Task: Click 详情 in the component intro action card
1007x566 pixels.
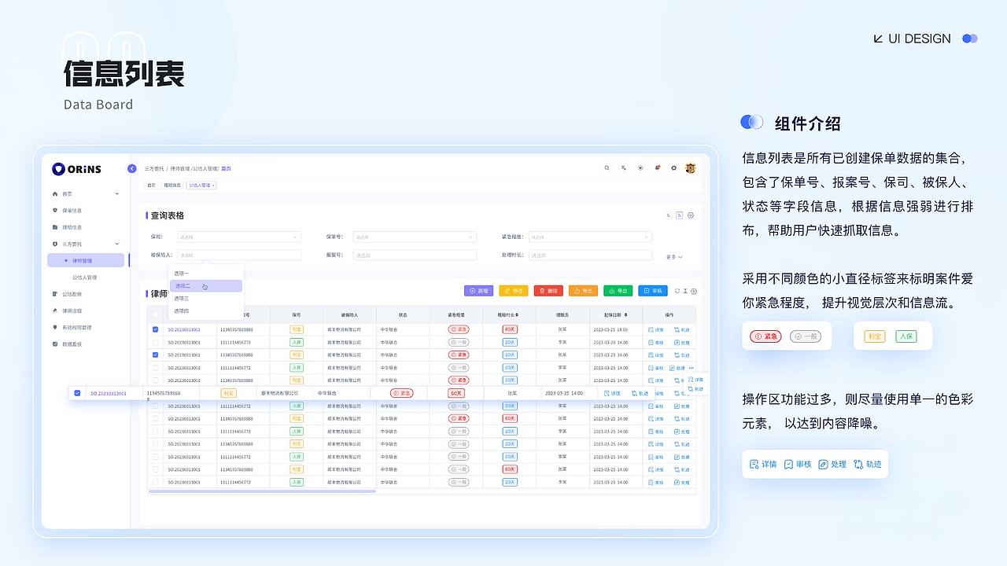Action: pyautogui.click(x=763, y=465)
